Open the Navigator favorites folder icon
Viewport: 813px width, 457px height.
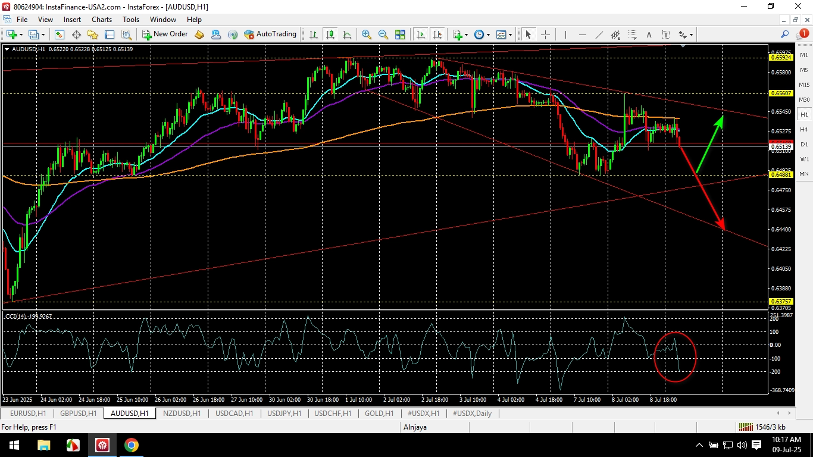coord(93,35)
